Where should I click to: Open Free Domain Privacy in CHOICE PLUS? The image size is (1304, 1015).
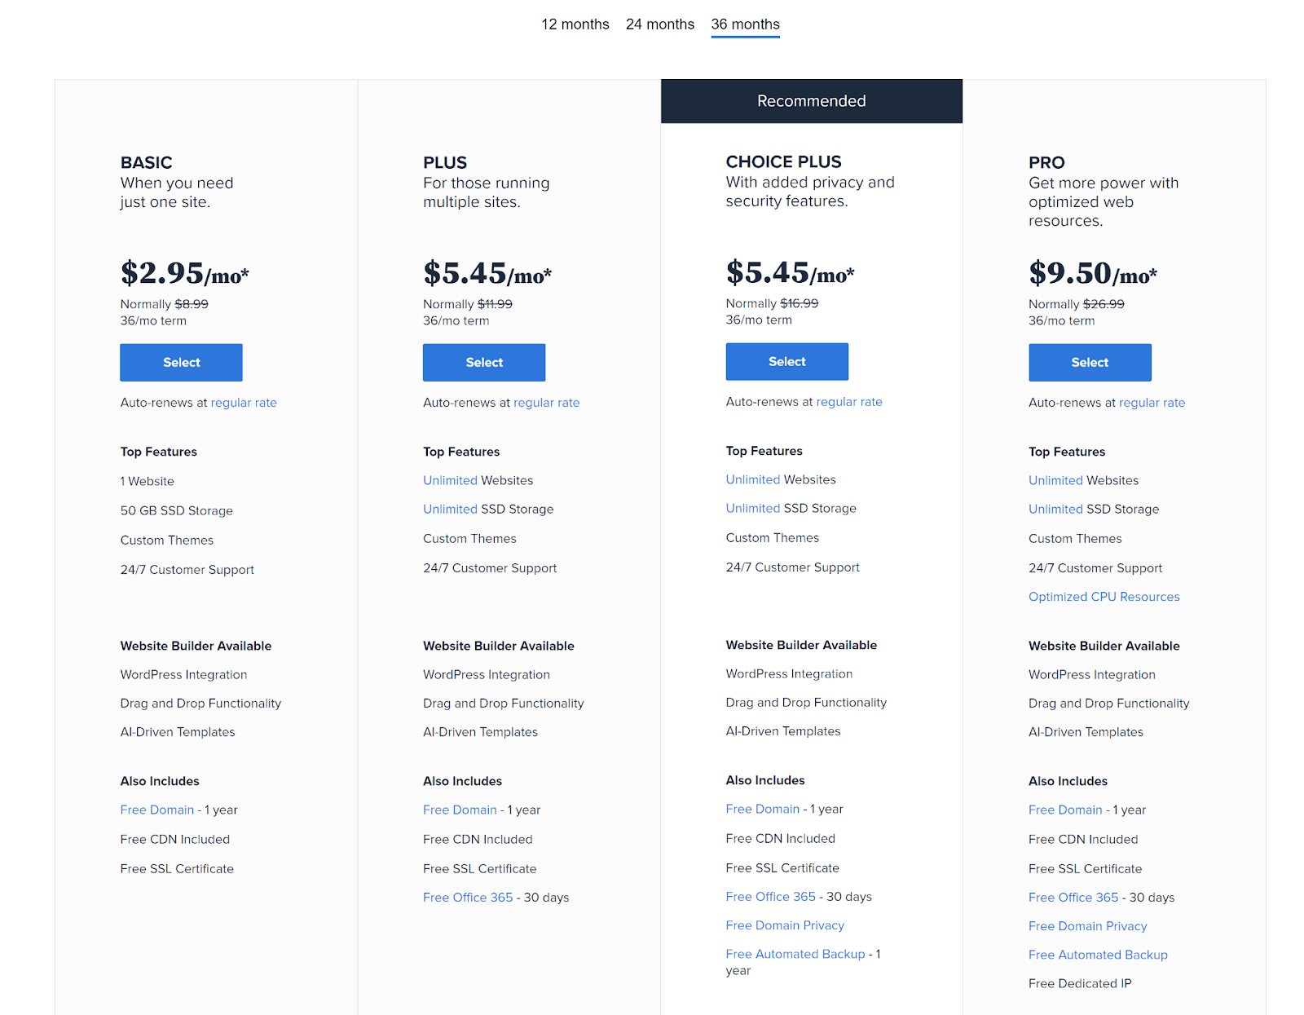[785, 925]
